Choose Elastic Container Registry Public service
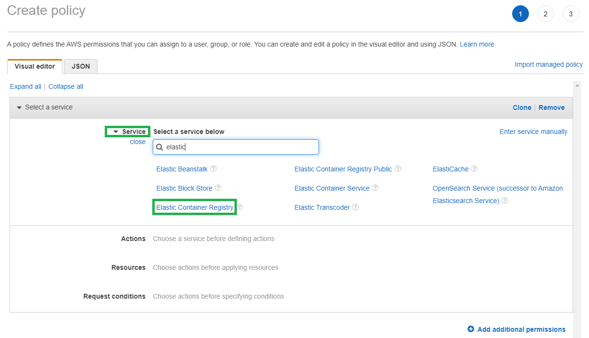Viewport: 589px width, 338px height. 344,169
